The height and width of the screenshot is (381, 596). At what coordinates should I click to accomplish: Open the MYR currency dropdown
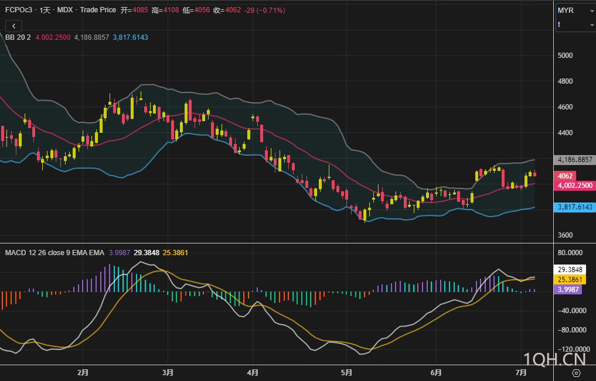point(575,11)
